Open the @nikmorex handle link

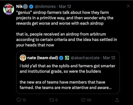point(45,7)
